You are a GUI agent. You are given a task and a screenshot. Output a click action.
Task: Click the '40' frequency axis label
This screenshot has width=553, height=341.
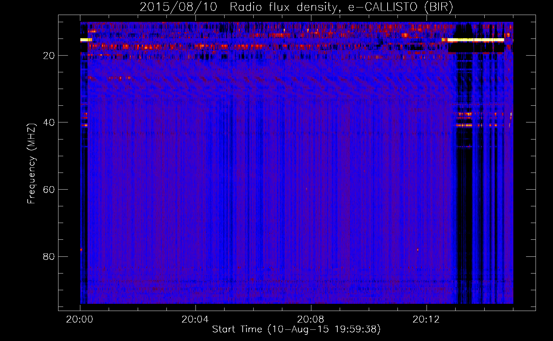(49, 122)
